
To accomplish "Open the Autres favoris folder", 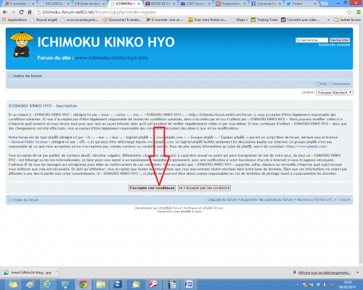I will [x=348, y=20].
